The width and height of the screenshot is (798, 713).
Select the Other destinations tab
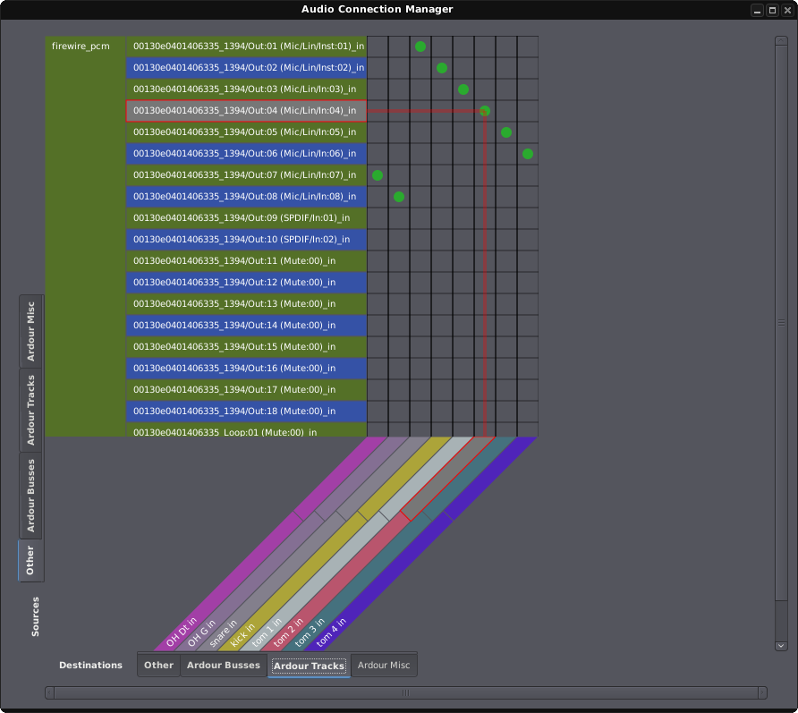pos(158,666)
